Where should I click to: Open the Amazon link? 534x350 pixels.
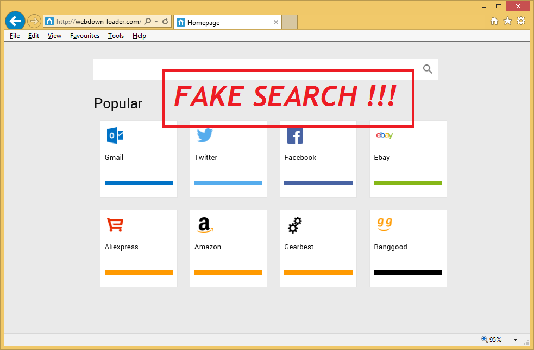click(x=208, y=247)
